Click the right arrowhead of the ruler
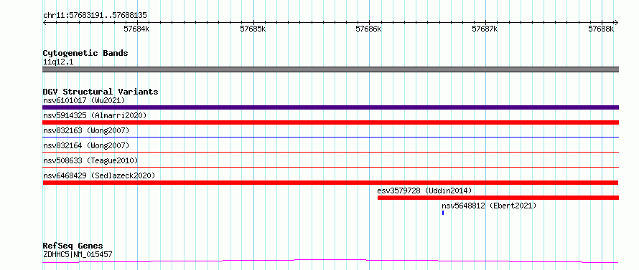 616,22
